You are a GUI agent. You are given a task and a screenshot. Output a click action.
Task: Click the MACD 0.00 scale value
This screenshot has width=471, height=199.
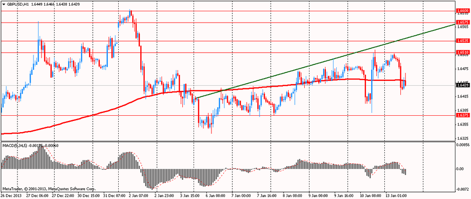point(460,169)
